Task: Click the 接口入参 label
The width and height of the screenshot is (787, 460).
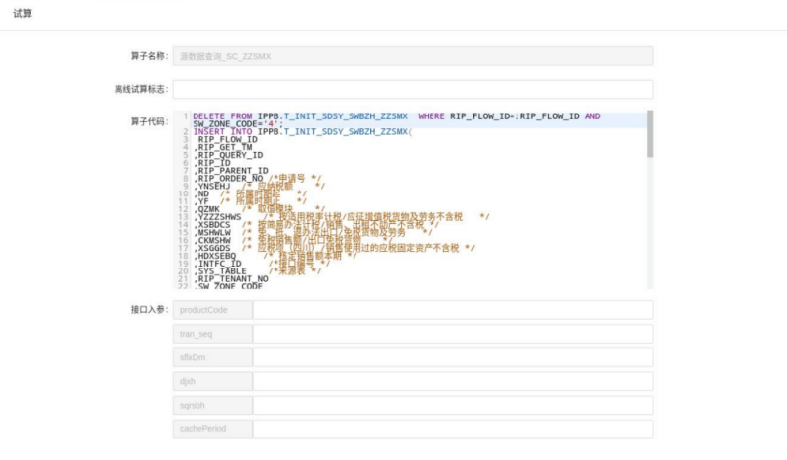Action: point(149,310)
